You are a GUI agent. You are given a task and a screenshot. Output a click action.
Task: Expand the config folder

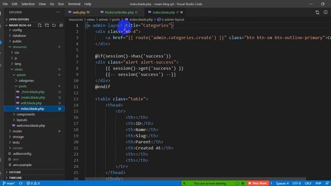click(17, 30)
